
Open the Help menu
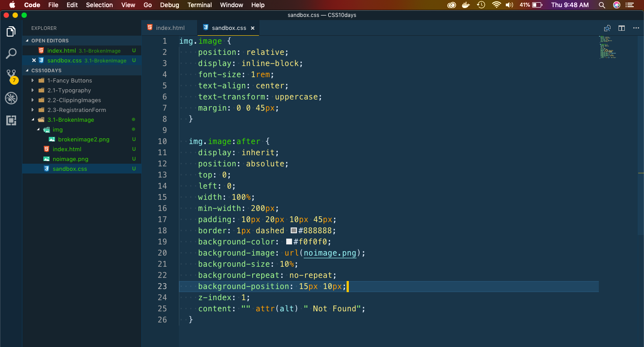pyautogui.click(x=258, y=5)
